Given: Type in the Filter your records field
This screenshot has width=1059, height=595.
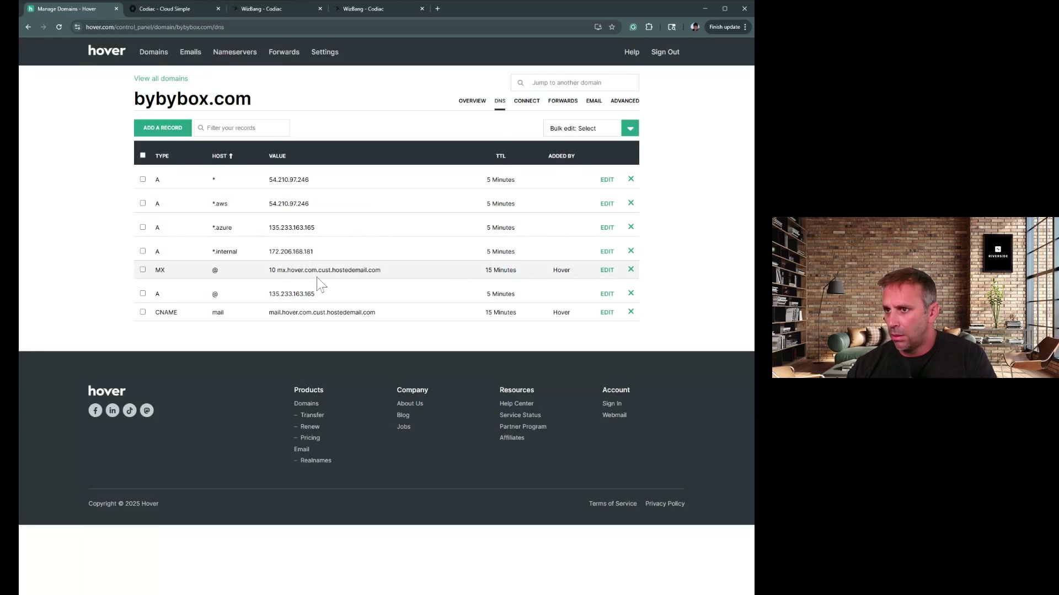Looking at the screenshot, I should 242,128.
